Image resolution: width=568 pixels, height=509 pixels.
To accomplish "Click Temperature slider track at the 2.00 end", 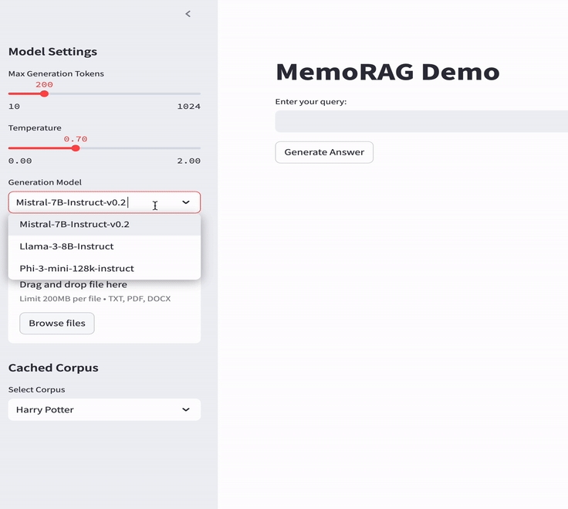I will click(x=199, y=148).
